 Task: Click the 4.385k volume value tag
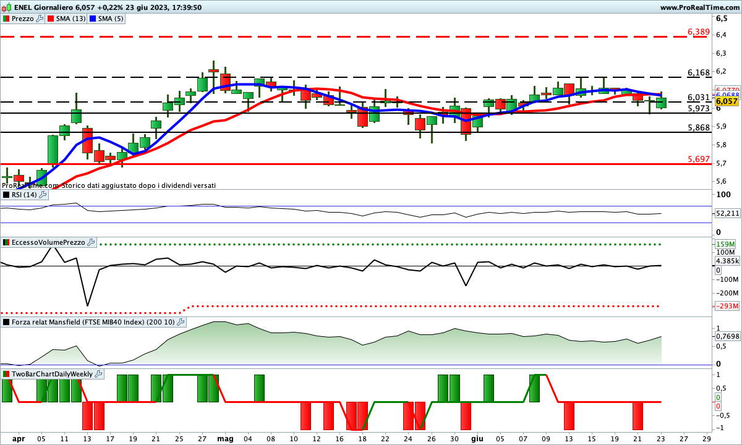[727, 261]
